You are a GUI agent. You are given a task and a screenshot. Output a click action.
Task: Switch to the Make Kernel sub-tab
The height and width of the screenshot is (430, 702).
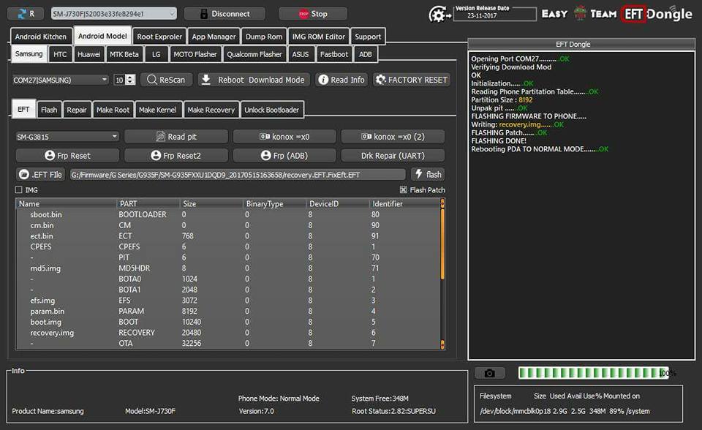point(157,110)
